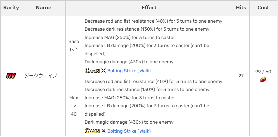
Task: Click the Rarity column header
Action: click(11, 8)
